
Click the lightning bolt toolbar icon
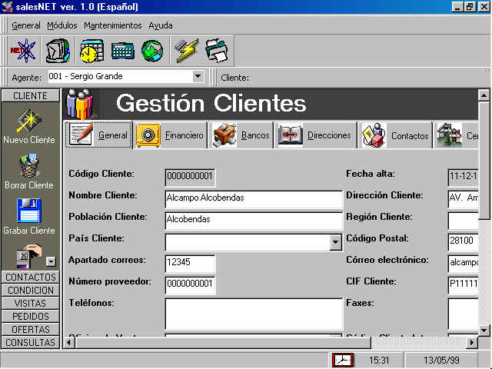coord(187,50)
